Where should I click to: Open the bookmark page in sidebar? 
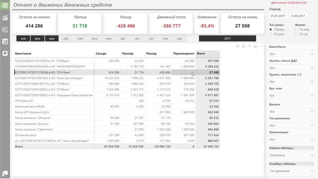(x=5, y=53)
